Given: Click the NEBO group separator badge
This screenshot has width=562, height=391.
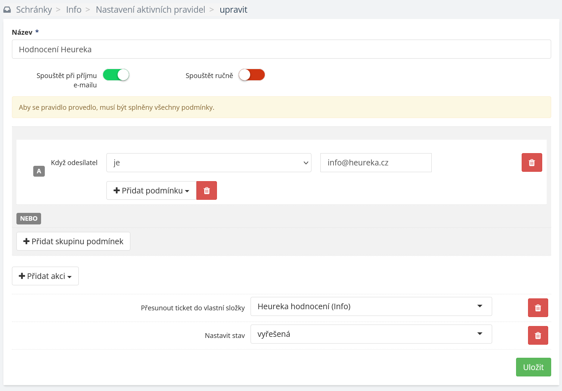Looking at the screenshot, I should click(29, 218).
